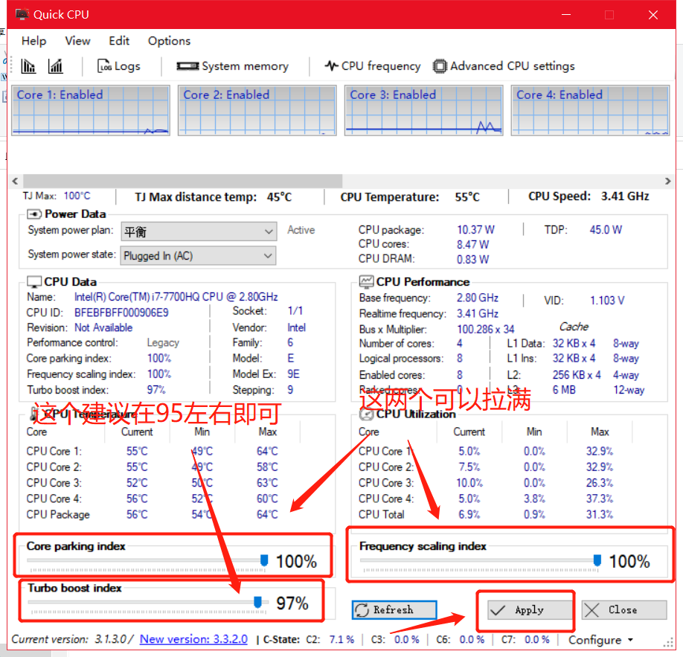
Task: Click the Revision Not Available value
Action: 103,327
